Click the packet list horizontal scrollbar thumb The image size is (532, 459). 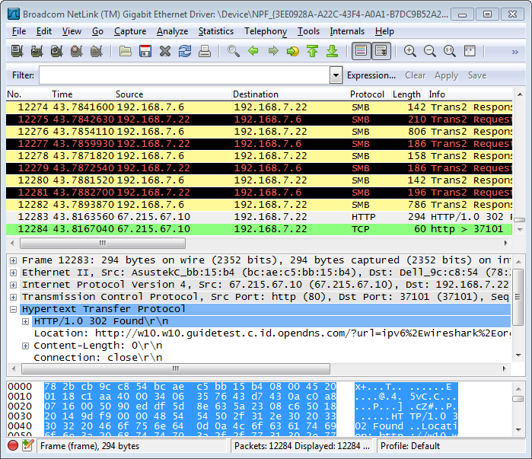coord(103,243)
